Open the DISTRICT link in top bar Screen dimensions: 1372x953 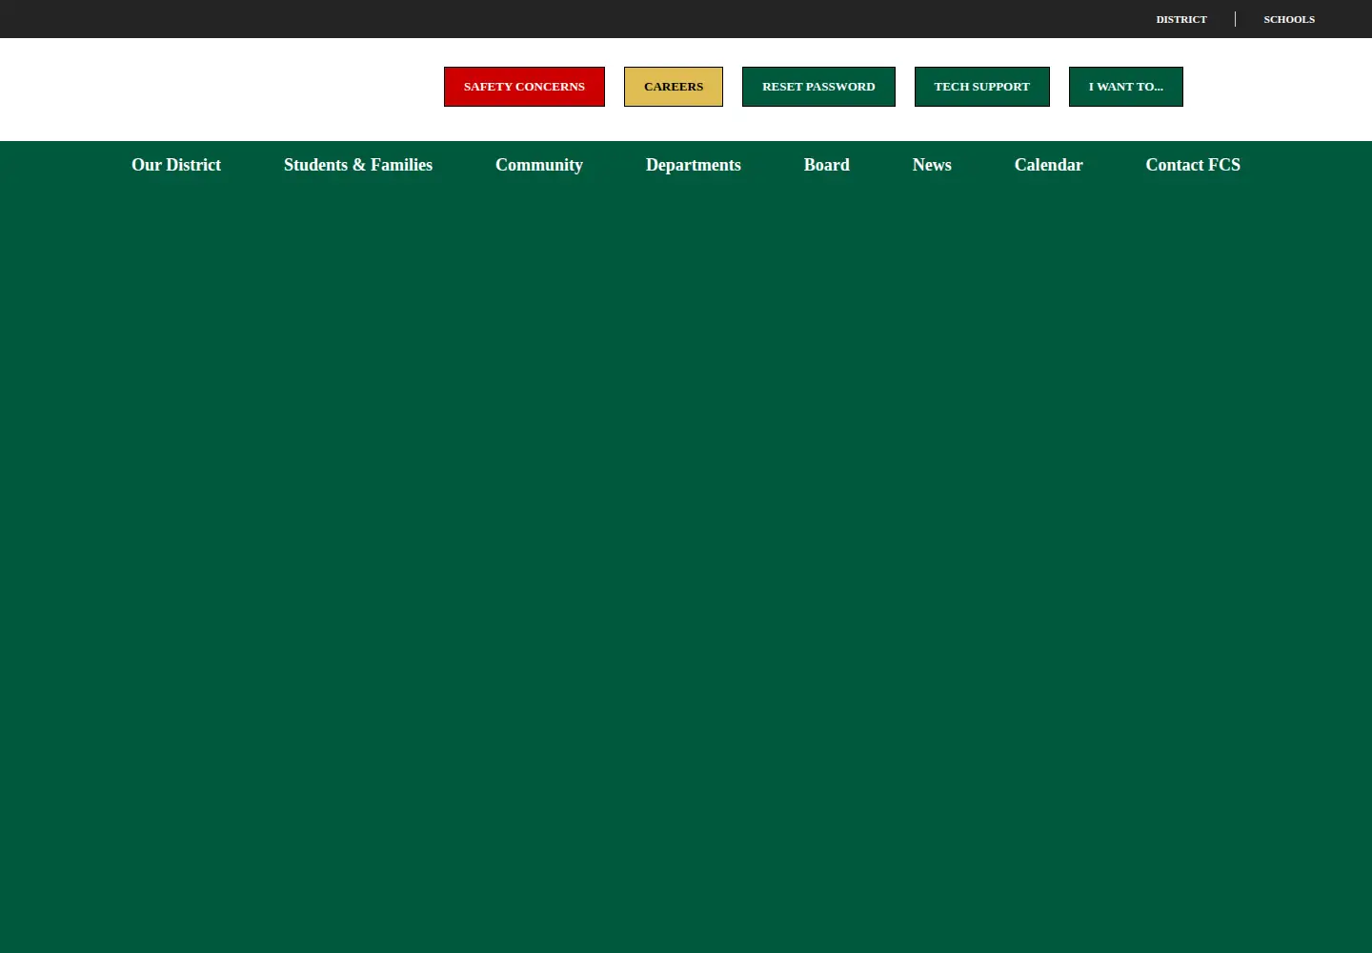[1181, 19]
